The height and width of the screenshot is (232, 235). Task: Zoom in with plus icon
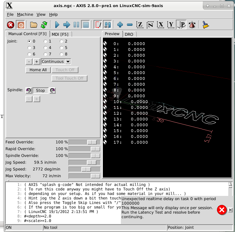point(120,25)
